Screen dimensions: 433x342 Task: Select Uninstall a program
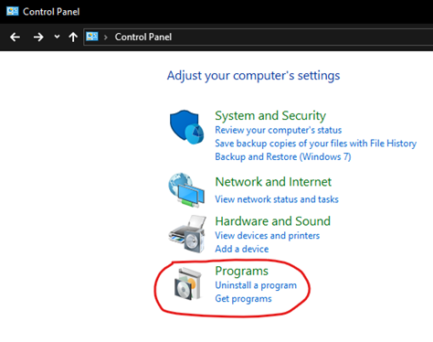pos(256,285)
